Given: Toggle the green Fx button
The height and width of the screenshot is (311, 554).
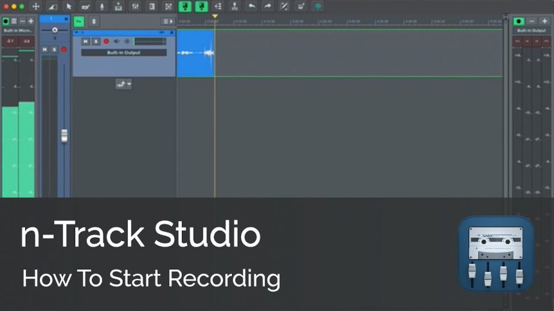Looking at the screenshot, I should 79,21.
